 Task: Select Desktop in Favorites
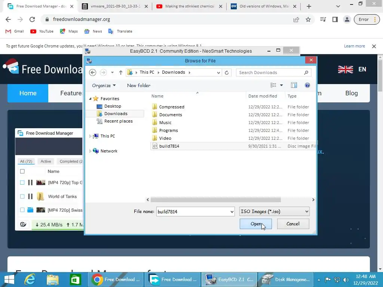coord(113,106)
